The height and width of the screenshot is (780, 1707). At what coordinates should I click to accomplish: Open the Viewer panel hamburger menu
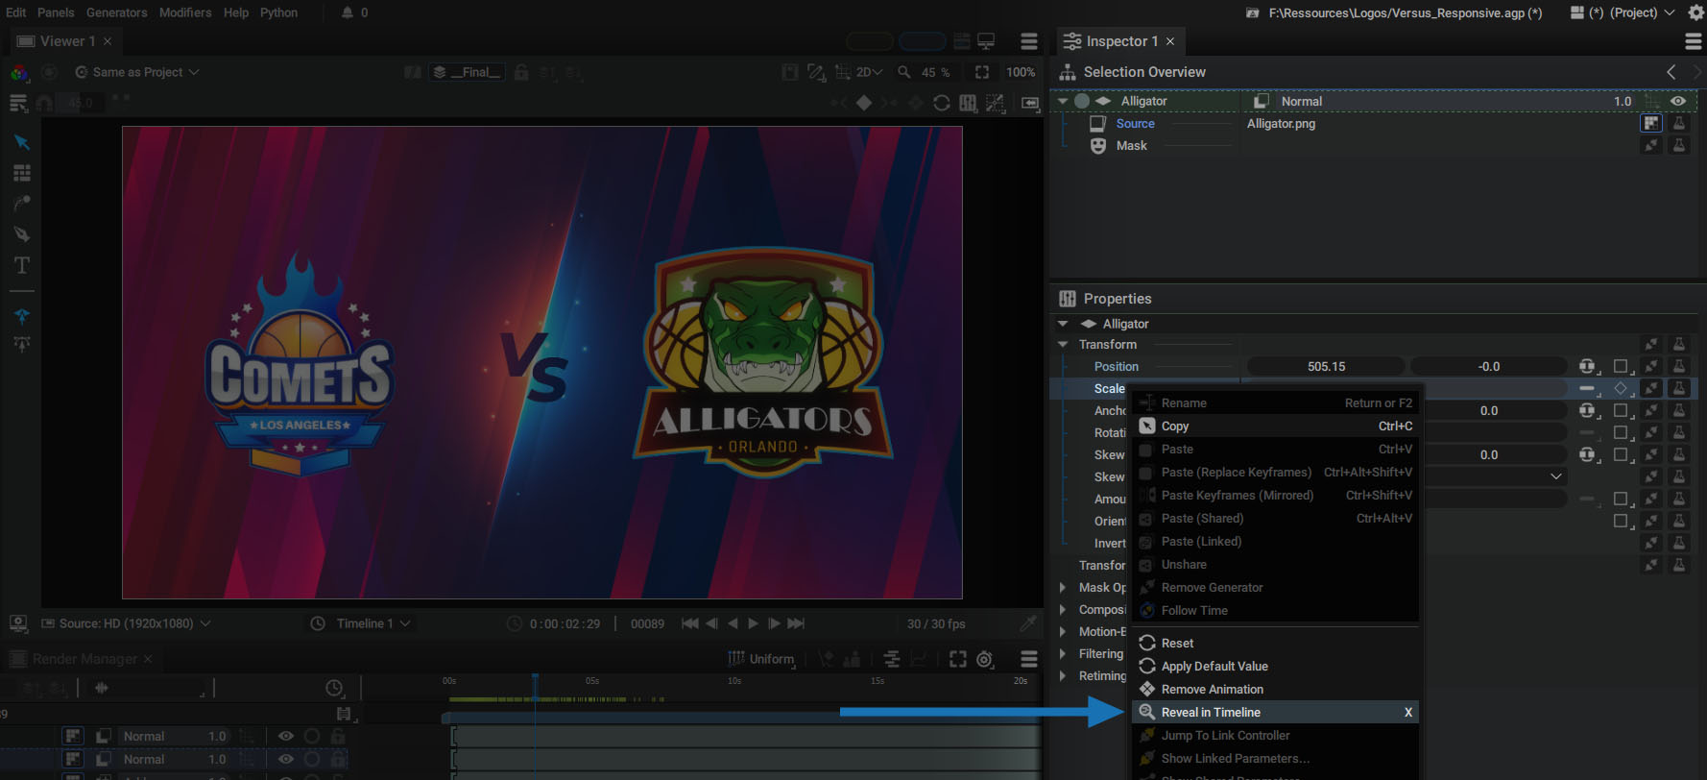tap(1029, 41)
